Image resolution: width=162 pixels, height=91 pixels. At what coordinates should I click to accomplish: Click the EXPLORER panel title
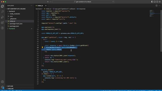(x=11, y=6)
